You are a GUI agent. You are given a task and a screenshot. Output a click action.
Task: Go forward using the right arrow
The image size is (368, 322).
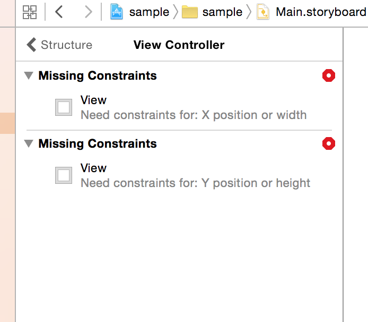(88, 12)
